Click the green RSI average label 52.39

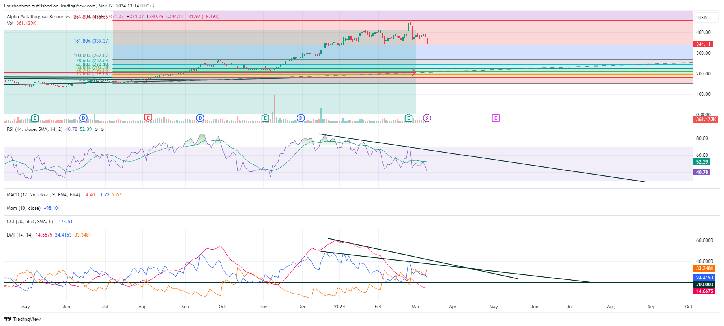702,162
